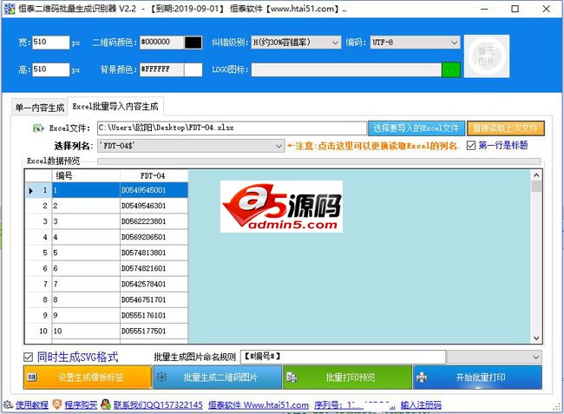The image size is (564, 414).
Task: Click scroll up arrow of data preview
Action: coord(536,175)
